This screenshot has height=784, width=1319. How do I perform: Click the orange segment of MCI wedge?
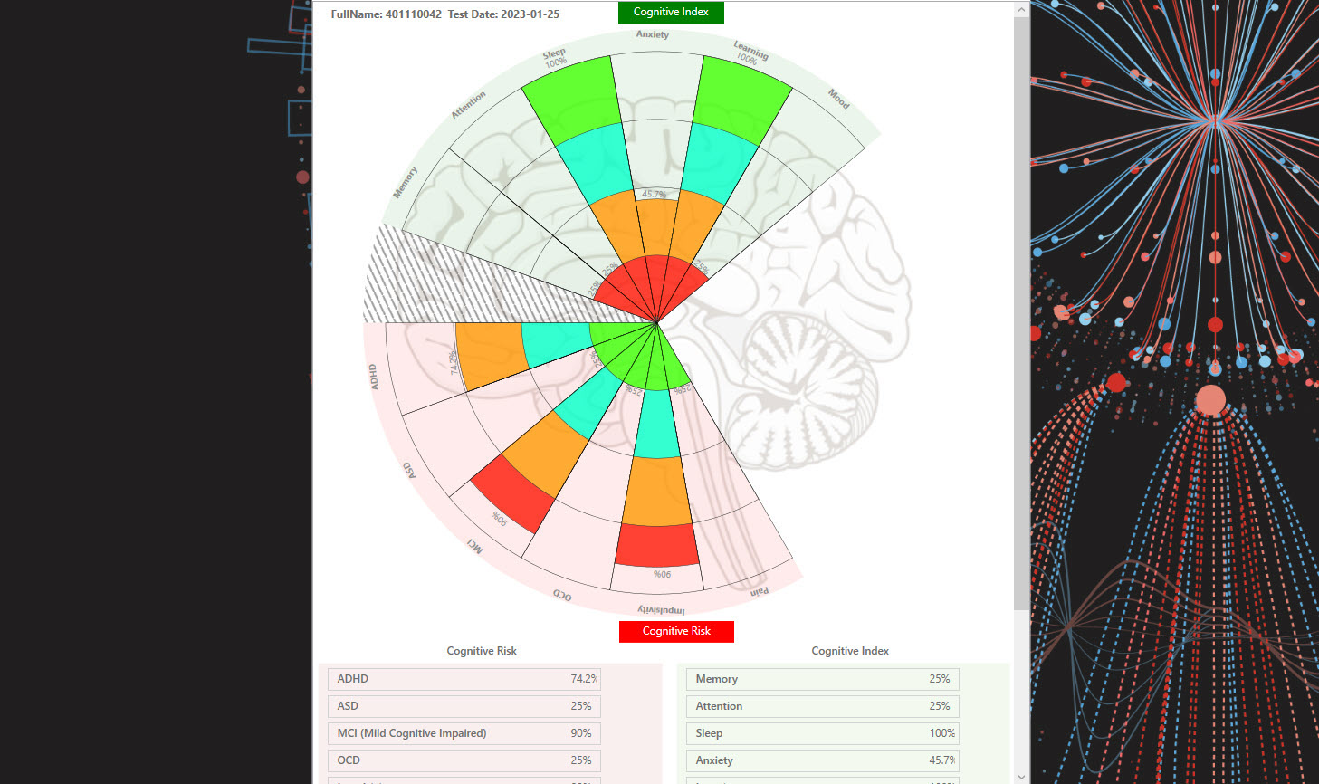click(x=545, y=453)
